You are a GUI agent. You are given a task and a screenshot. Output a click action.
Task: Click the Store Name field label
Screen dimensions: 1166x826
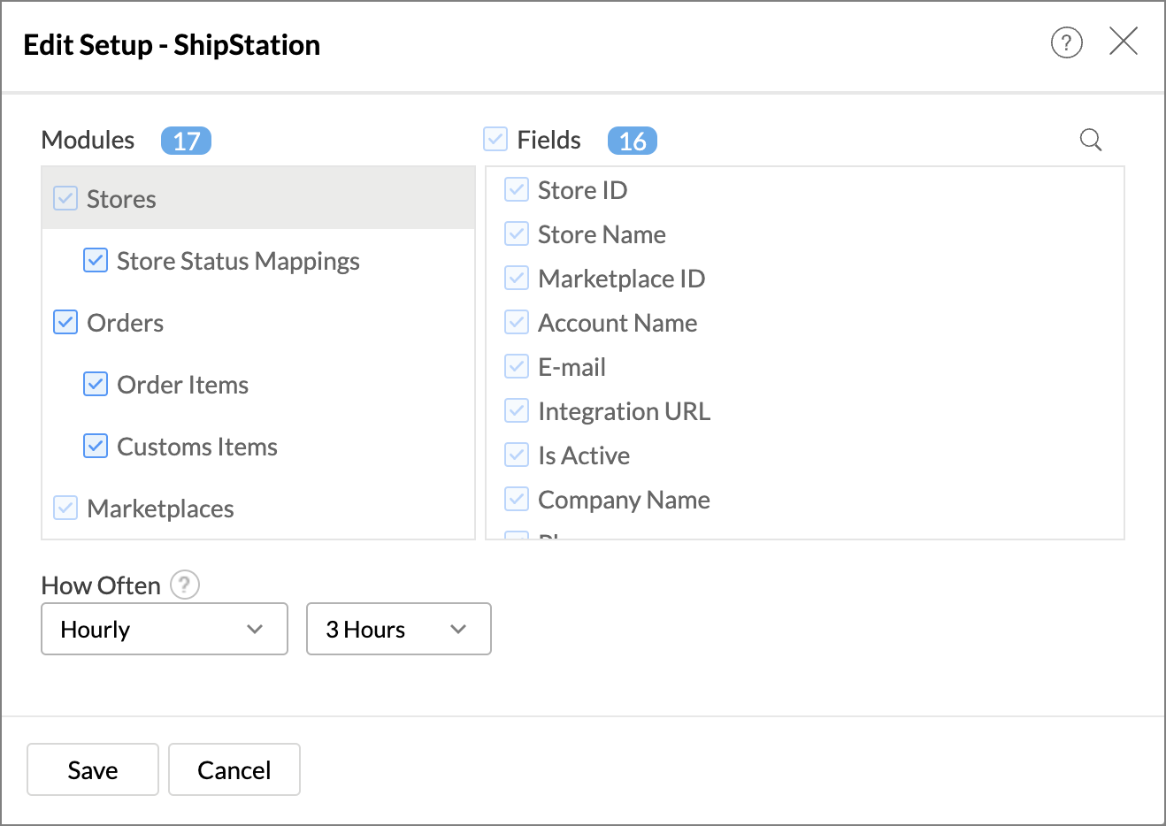602,234
